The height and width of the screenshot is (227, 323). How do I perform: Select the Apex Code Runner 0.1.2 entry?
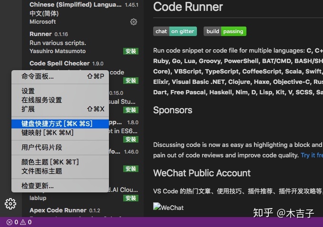tap(84, 211)
